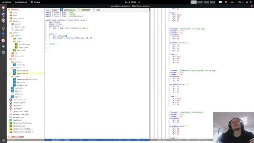Open window.d.ts file icon
Image resolution: width=254 pixels, height=143 pixels.
[14, 85]
